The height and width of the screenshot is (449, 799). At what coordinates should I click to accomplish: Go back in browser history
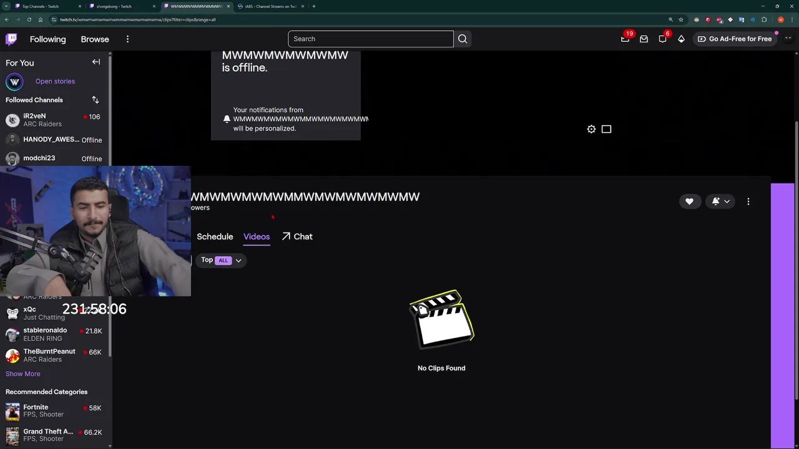tap(6, 19)
